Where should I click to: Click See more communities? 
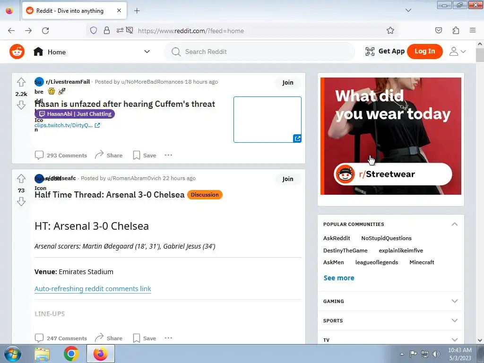[339, 278]
